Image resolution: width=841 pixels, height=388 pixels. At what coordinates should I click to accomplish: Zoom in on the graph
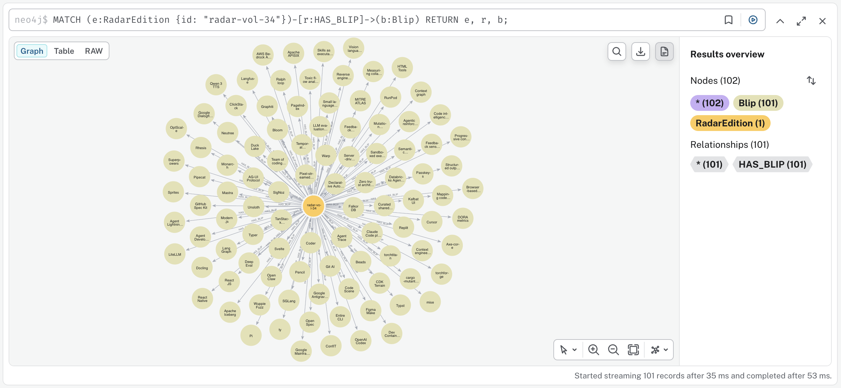(x=593, y=350)
